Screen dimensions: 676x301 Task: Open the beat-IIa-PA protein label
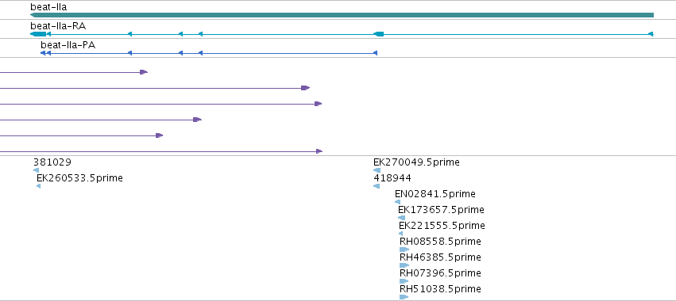pyautogui.click(x=68, y=45)
